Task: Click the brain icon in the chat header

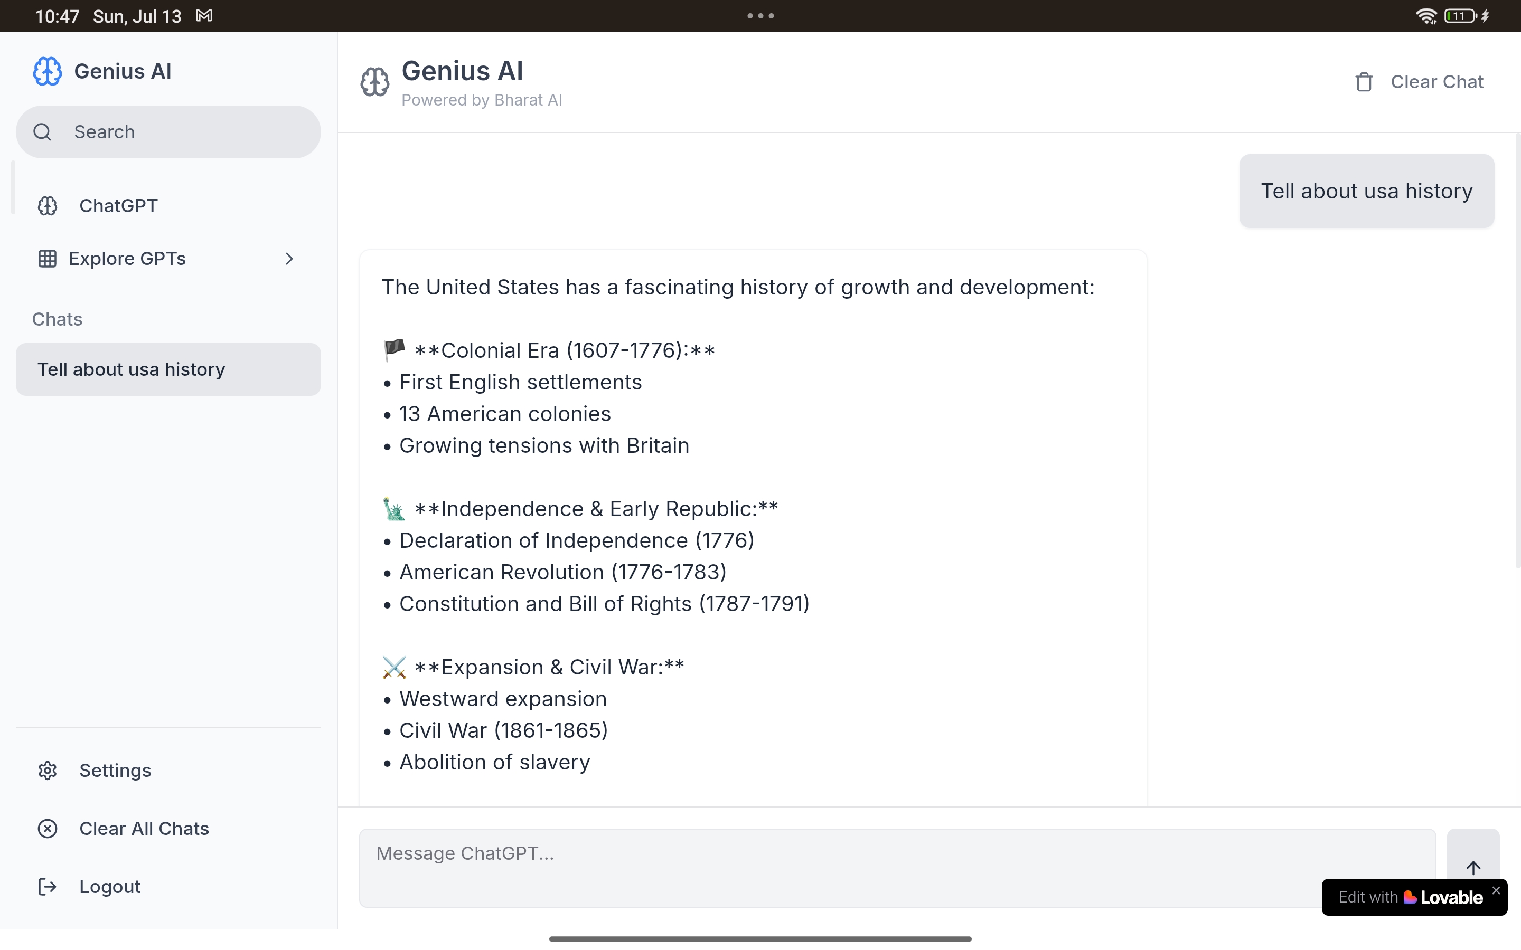Action: (374, 82)
